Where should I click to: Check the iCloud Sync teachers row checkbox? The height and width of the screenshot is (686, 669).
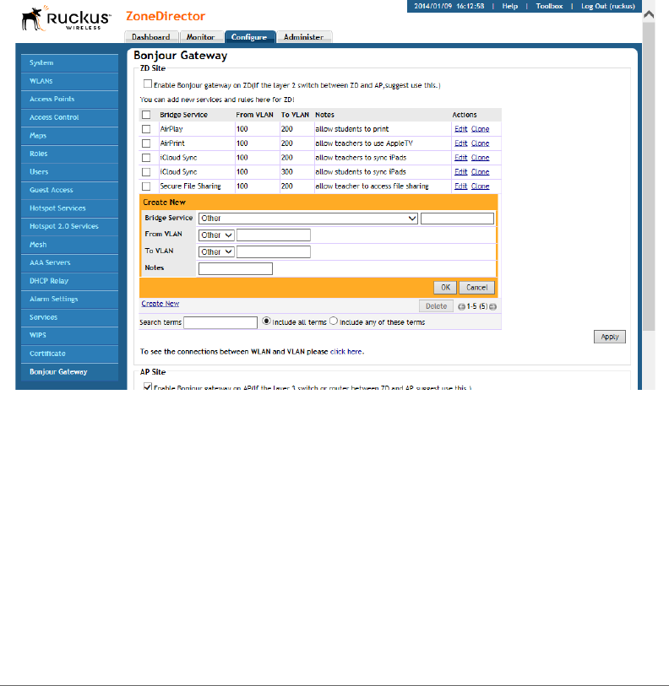146,158
